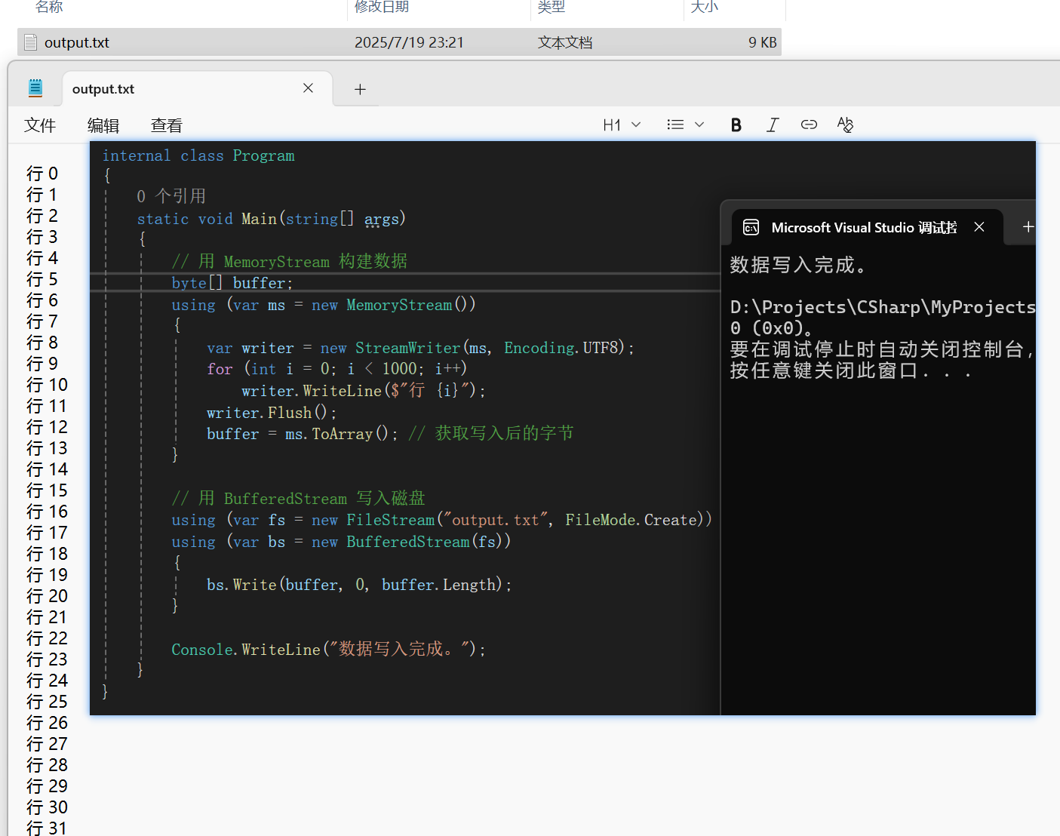Apply a bulleted list with the list icon

pyautogui.click(x=675, y=124)
